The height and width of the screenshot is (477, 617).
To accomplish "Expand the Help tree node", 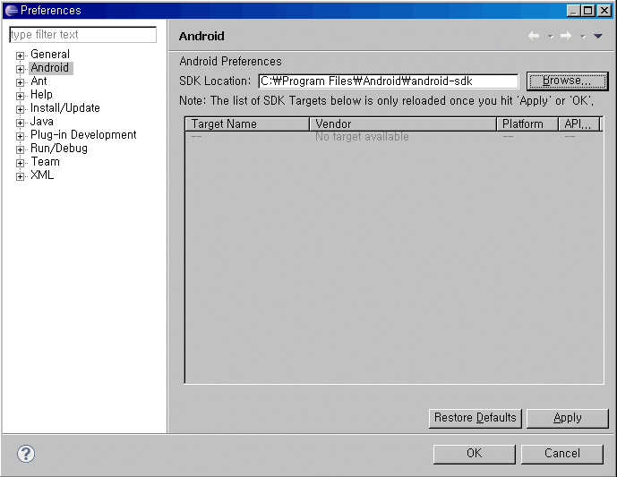I will pos(20,96).
